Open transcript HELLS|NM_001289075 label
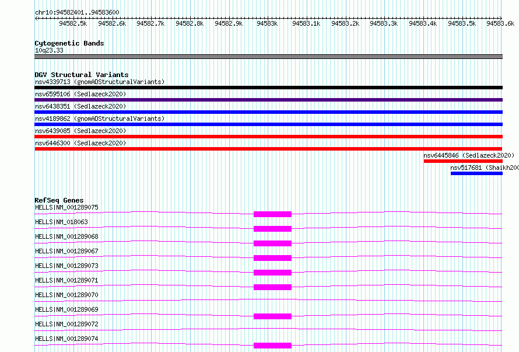Image resolution: width=519 pixels, height=352 pixels. [66, 207]
